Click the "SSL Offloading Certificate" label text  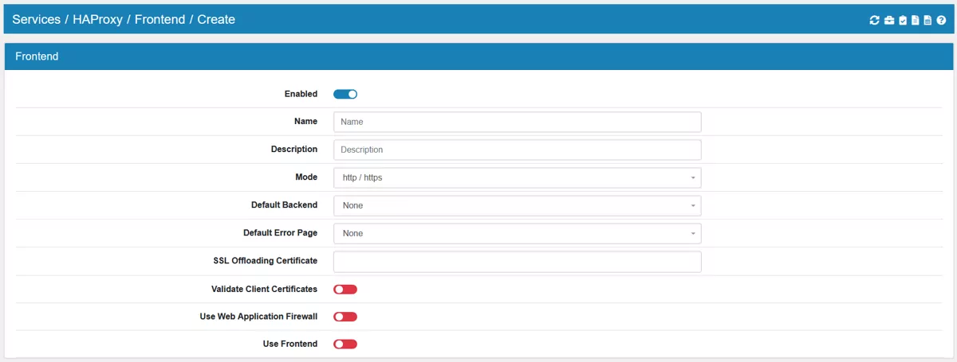[266, 261]
